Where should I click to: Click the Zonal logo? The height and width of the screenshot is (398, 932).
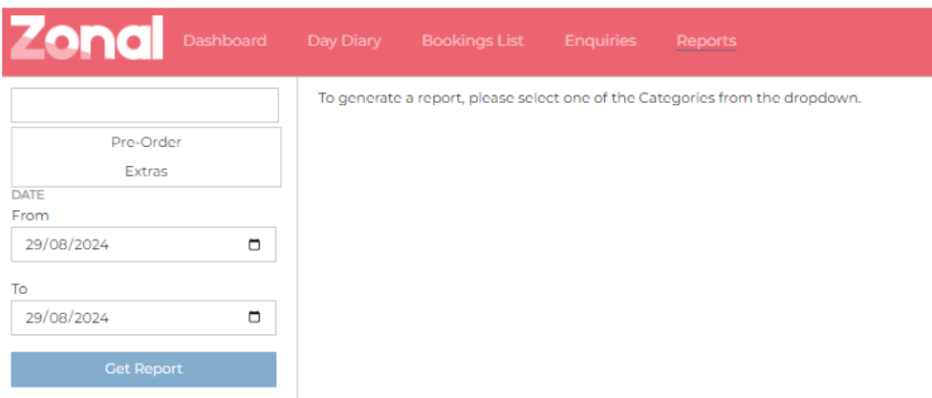[x=86, y=41]
